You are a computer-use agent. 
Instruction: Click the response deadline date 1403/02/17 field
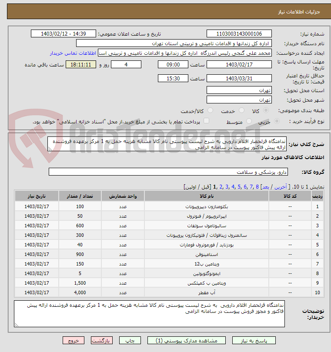click(239, 65)
